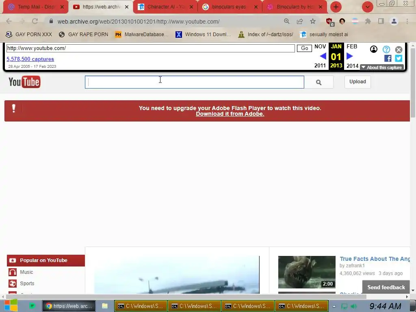The height and width of the screenshot is (312, 416).
Task: Open True Facts About The Angler video thumbnail
Action: (307, 272)
